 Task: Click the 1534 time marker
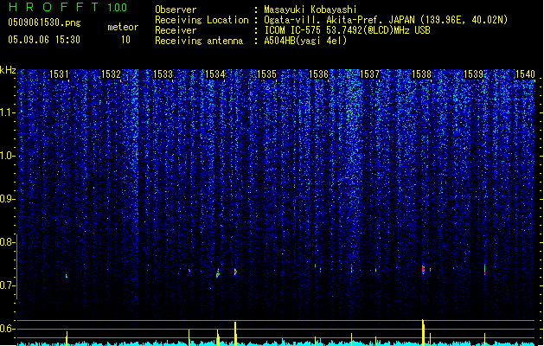pyautogui.click(x=214, y=74)
